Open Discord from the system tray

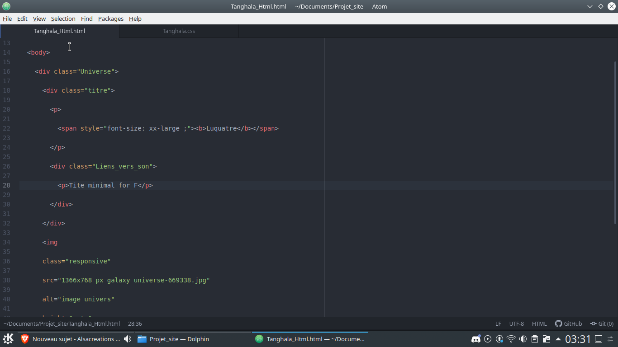[476, 339]
